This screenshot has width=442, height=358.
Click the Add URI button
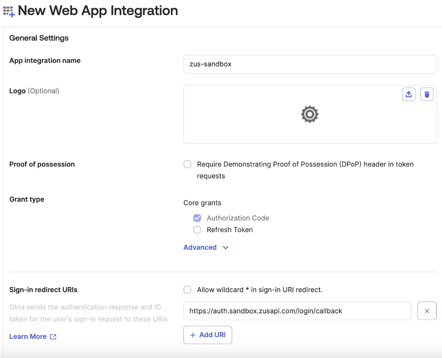coord(208,335)
